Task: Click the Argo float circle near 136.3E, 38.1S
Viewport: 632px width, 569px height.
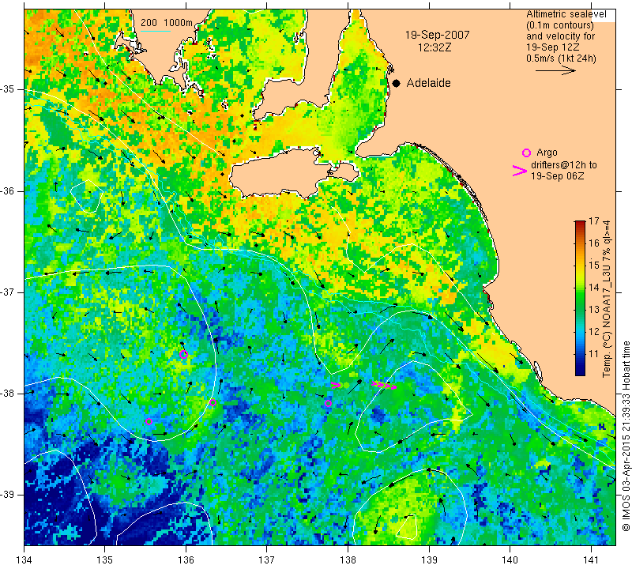Action: [x=213, y=402]
